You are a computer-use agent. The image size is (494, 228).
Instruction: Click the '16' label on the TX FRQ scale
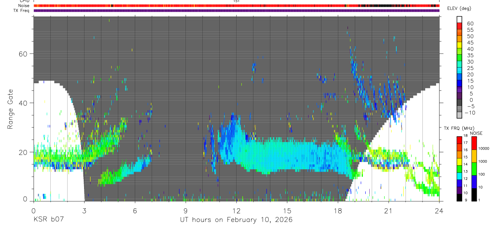[466, 150]
